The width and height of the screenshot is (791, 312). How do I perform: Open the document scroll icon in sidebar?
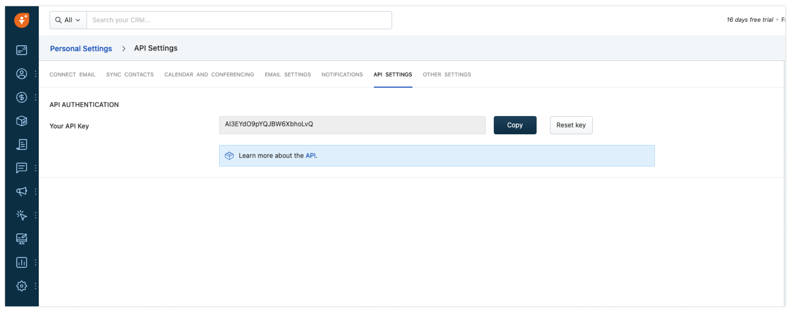point(21,144)
